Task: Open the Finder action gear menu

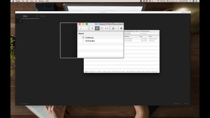Action: tap(121, 29)
